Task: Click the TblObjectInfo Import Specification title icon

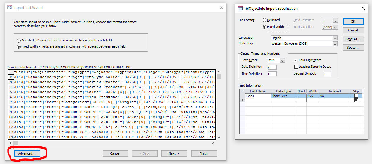Action: (240, 9)
